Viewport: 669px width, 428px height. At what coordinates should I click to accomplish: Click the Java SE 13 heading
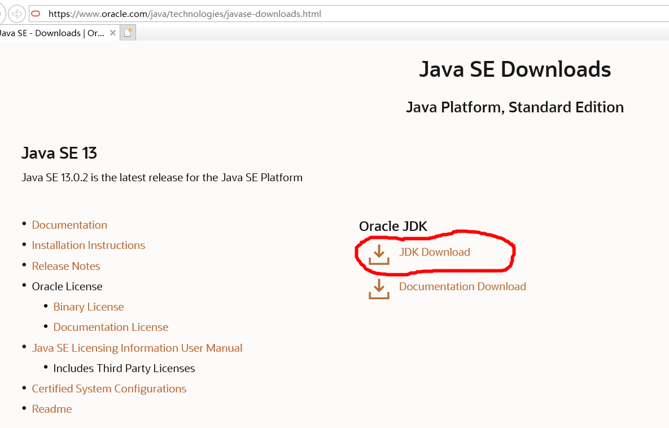point(59,153)
